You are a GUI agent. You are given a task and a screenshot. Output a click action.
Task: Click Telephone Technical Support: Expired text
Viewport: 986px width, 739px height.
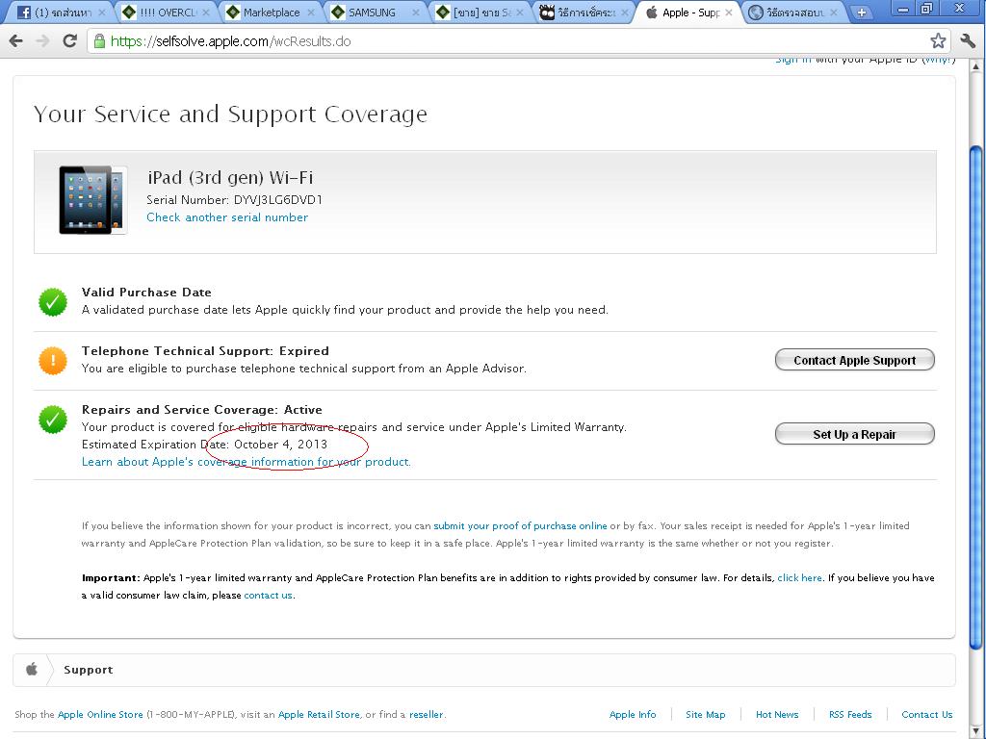[205, 351]
